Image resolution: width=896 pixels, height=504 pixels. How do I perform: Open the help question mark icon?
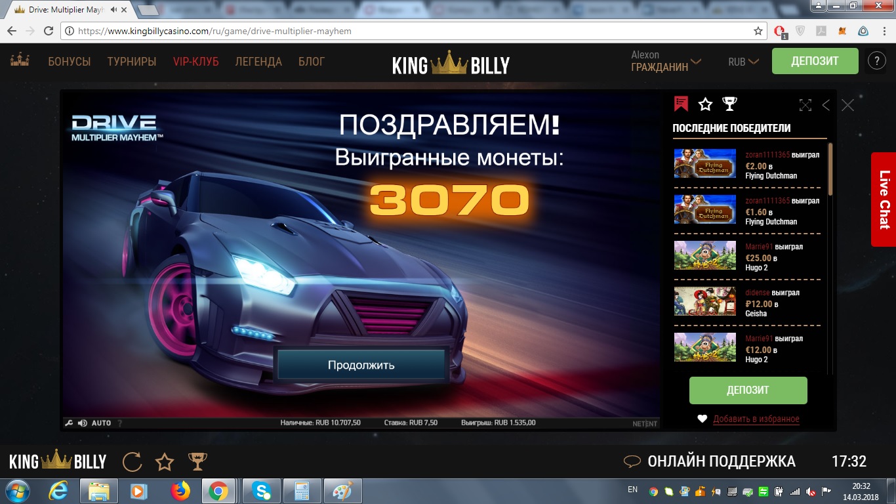tap(876, 61)
